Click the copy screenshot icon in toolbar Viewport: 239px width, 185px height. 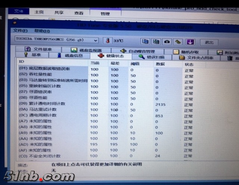pos(156,41)
